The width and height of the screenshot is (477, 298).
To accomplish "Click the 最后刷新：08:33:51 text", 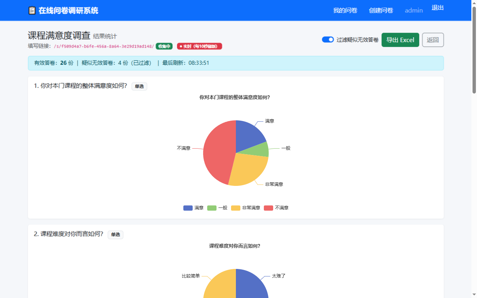I will pyautogui.click(x=186, y=63).
